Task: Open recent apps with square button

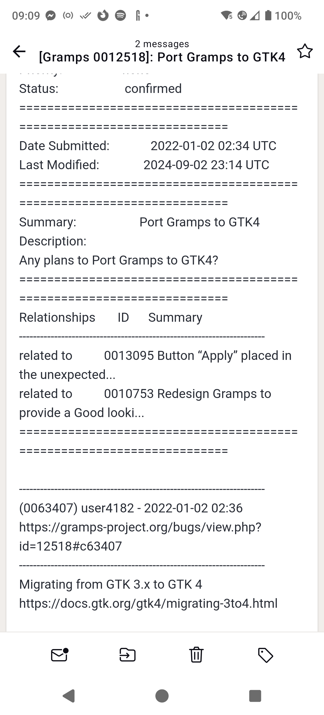Action: [x=255, y=696]
